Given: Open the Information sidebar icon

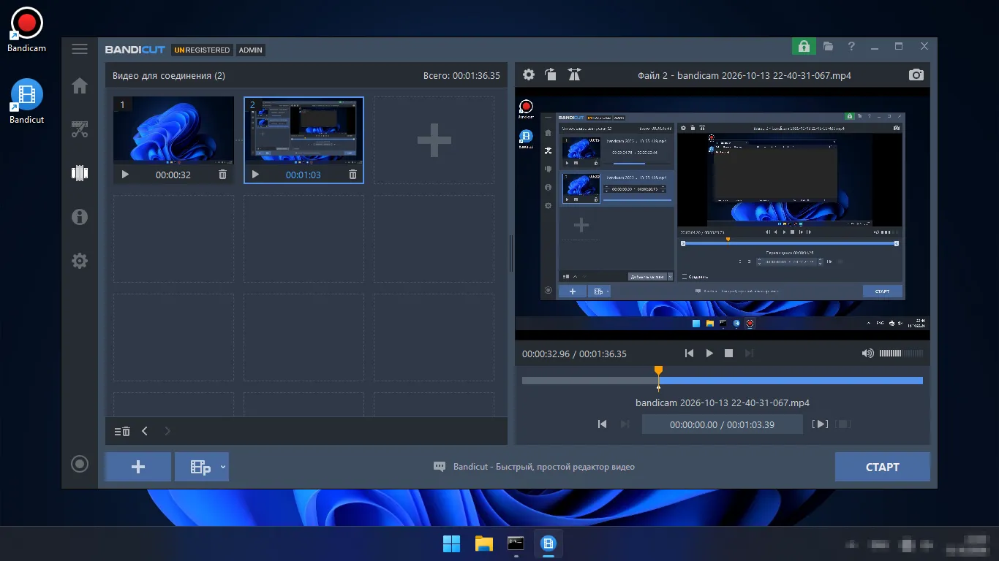Looking at the screenshot, I should click(x=80, y=216).
